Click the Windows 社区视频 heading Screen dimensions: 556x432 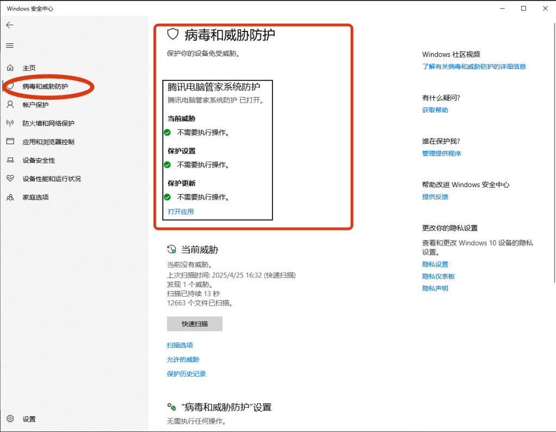pyautogui.click(x=451, y=54)
